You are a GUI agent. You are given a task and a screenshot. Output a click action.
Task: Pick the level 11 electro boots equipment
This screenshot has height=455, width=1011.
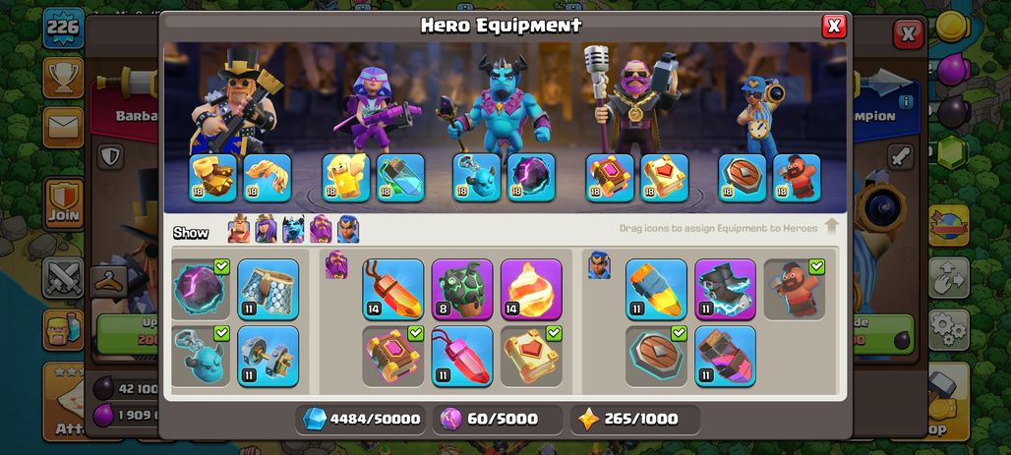726,289
